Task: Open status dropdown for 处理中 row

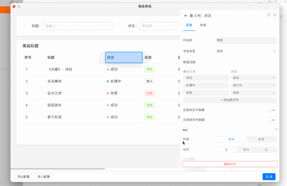Action: pos(254,85)
